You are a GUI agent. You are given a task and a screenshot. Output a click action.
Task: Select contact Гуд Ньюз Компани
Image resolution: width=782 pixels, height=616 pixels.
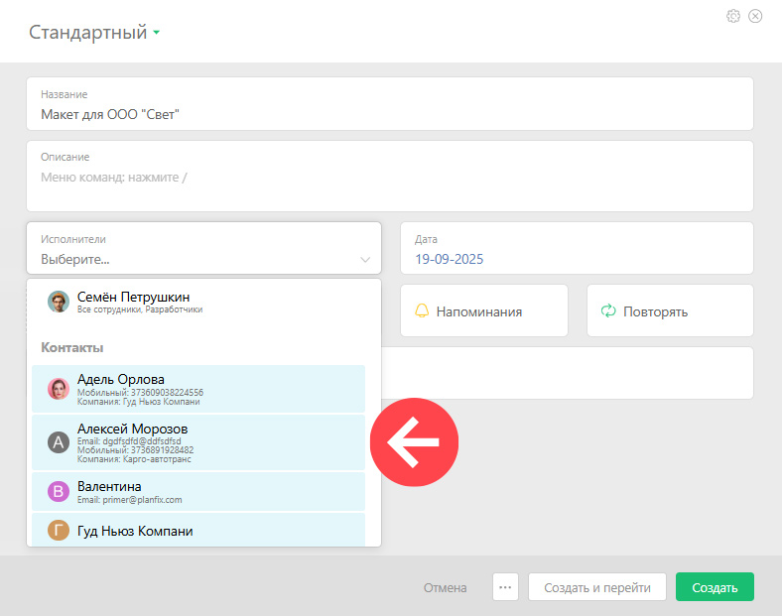198,531
